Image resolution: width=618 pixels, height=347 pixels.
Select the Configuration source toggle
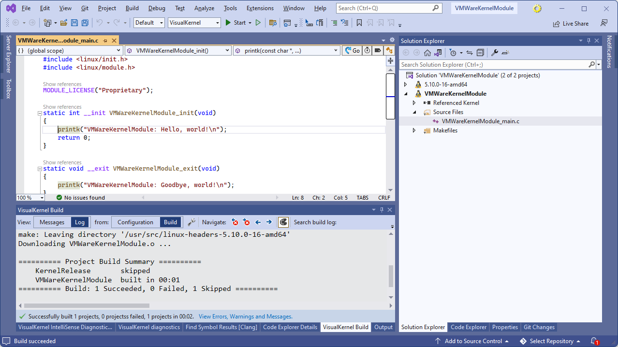click(135, 222)
